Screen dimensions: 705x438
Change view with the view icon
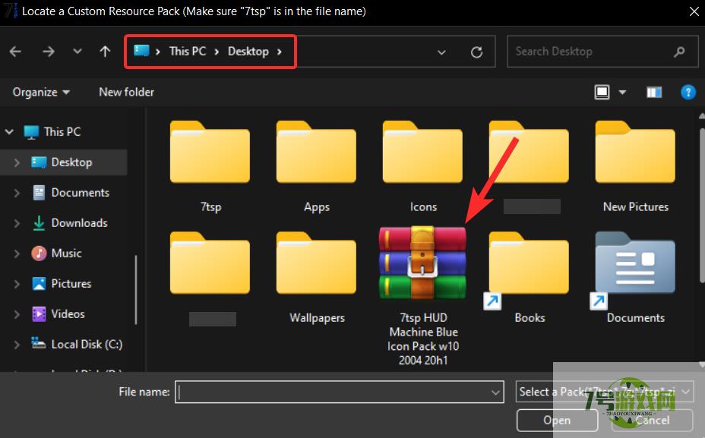pos(602,92)
